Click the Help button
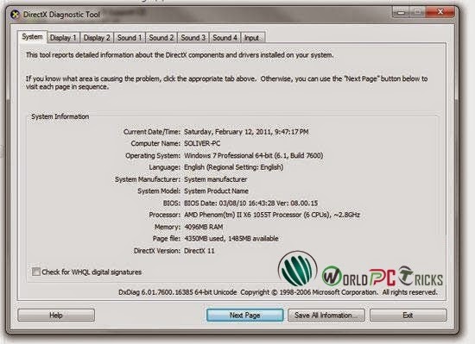Screen dimensions: 475x344 [x=56, y=316]
